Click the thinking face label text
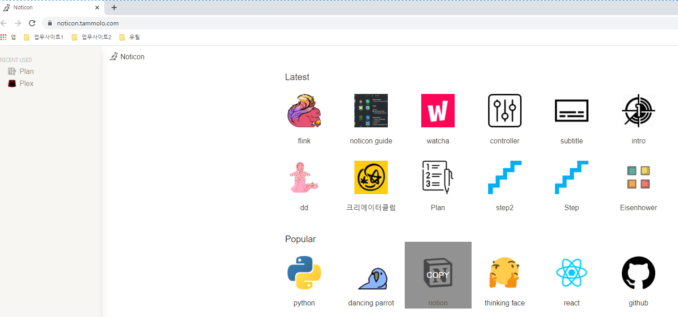Viewport: 678px width, 317px height. [x=505, y=303]
